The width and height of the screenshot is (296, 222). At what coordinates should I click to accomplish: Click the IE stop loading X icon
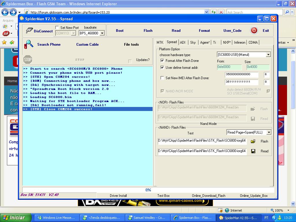coord(221,12)
